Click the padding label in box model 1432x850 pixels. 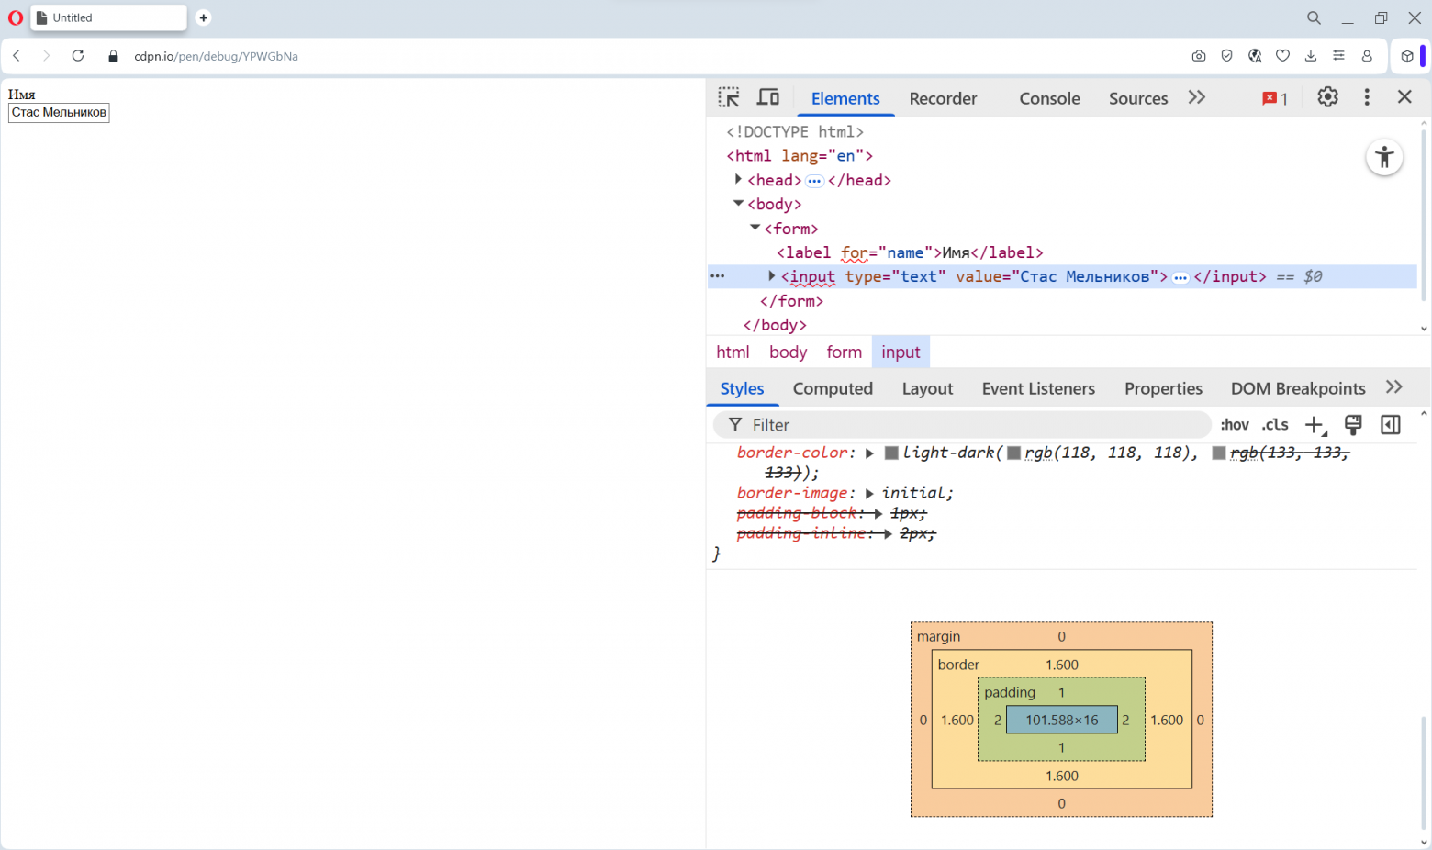click(1010, 692)
